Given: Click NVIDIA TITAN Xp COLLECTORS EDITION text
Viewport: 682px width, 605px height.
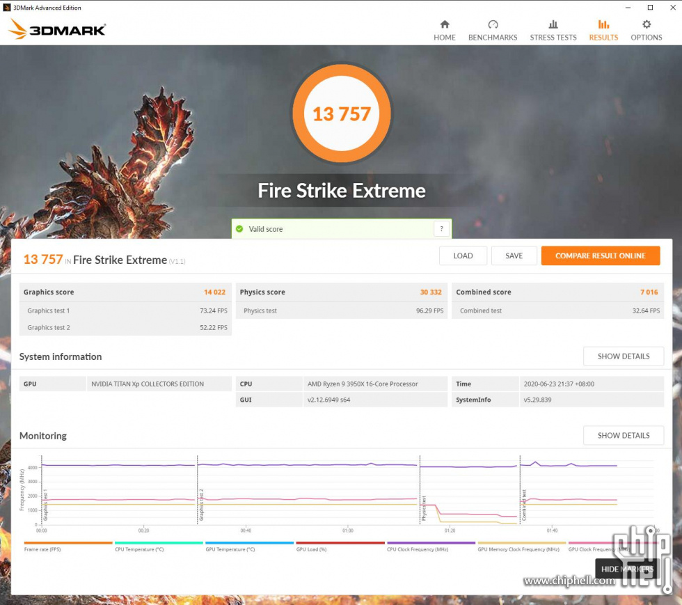Looking at the screenshot, I should [148, 384].
